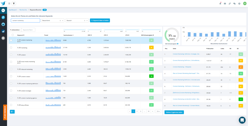Open the rows-per-page dropdown showing 10

(158, 111)
